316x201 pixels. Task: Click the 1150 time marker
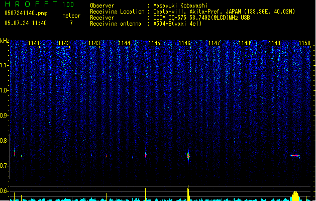click(x=304, y=43)
